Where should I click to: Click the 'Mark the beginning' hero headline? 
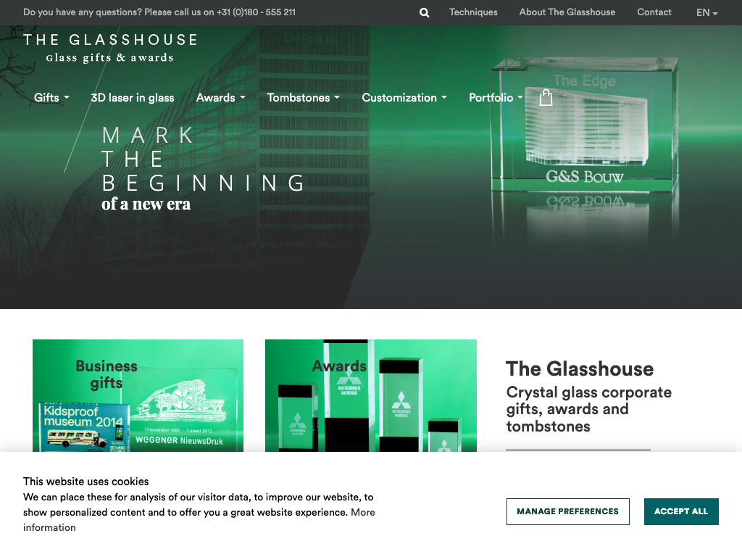(204, 159)
